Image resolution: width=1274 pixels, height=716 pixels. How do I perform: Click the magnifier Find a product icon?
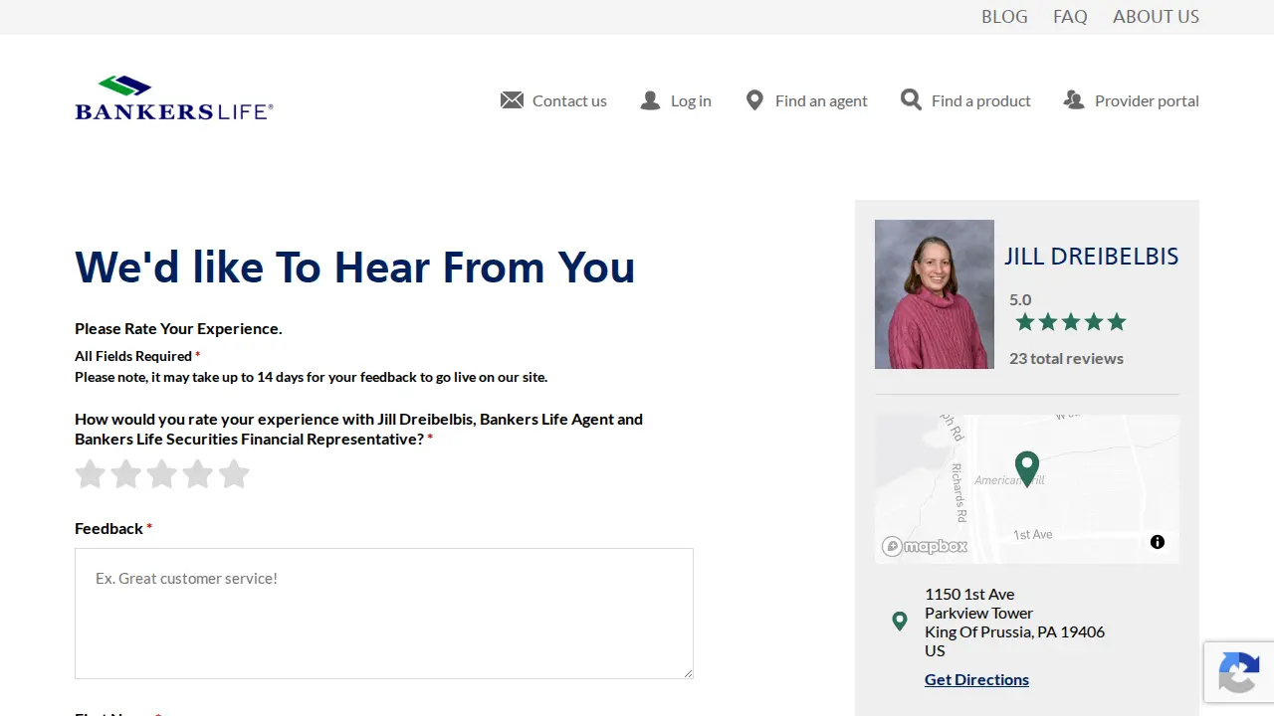(x=911, y=99)
